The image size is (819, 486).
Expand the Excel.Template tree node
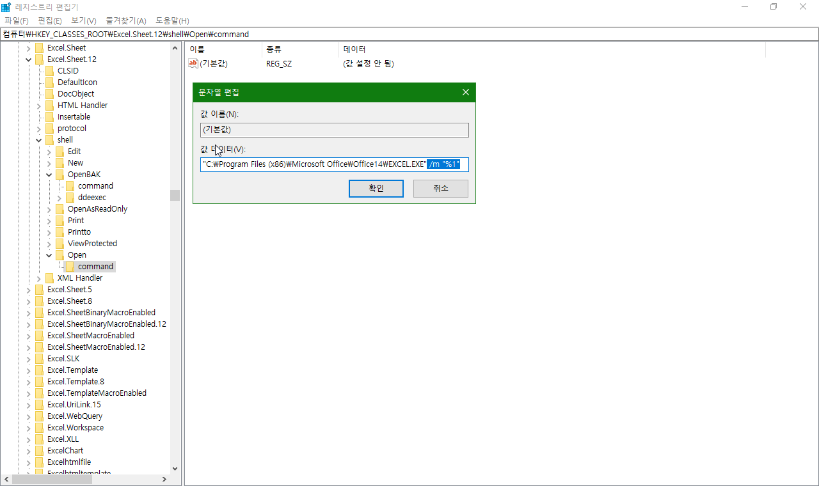point(29,370)
